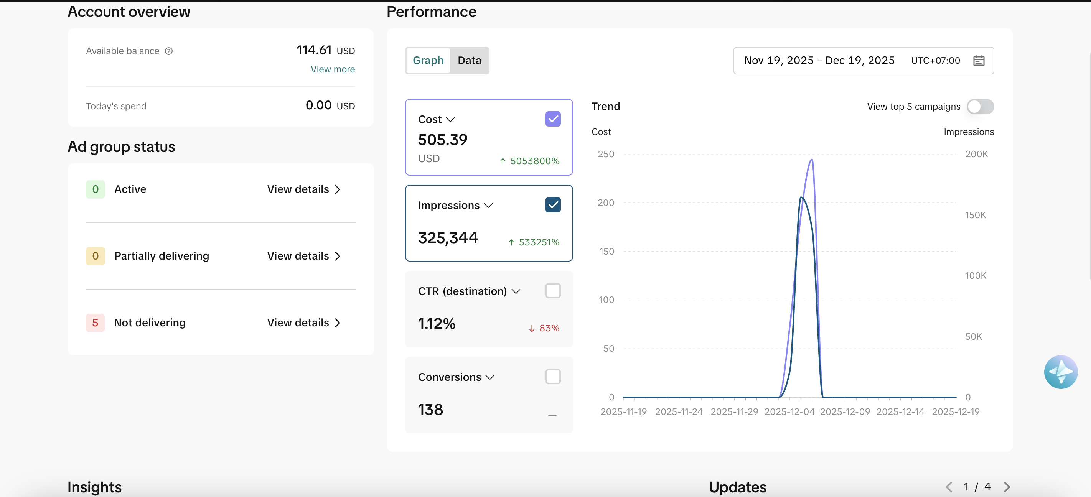Open the floating AI assistant star icon
The height and width of the screenshot is (497, 1091).
click(1061, 372)
